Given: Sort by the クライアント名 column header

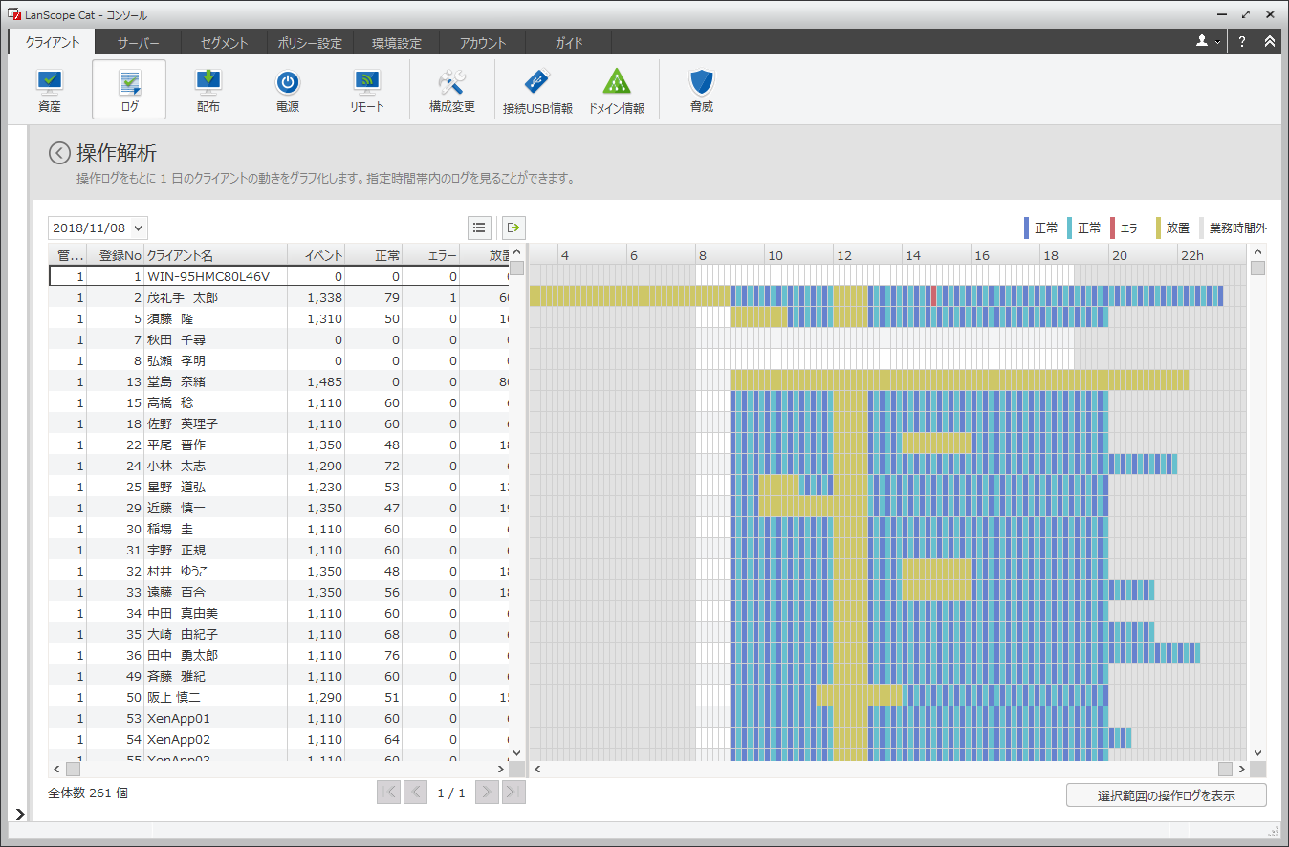Looking at the screenshot, I should click(216, 255).
